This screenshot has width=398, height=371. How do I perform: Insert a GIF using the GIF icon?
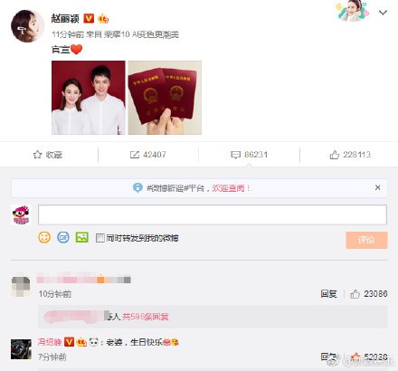click(x=63, y=237)
